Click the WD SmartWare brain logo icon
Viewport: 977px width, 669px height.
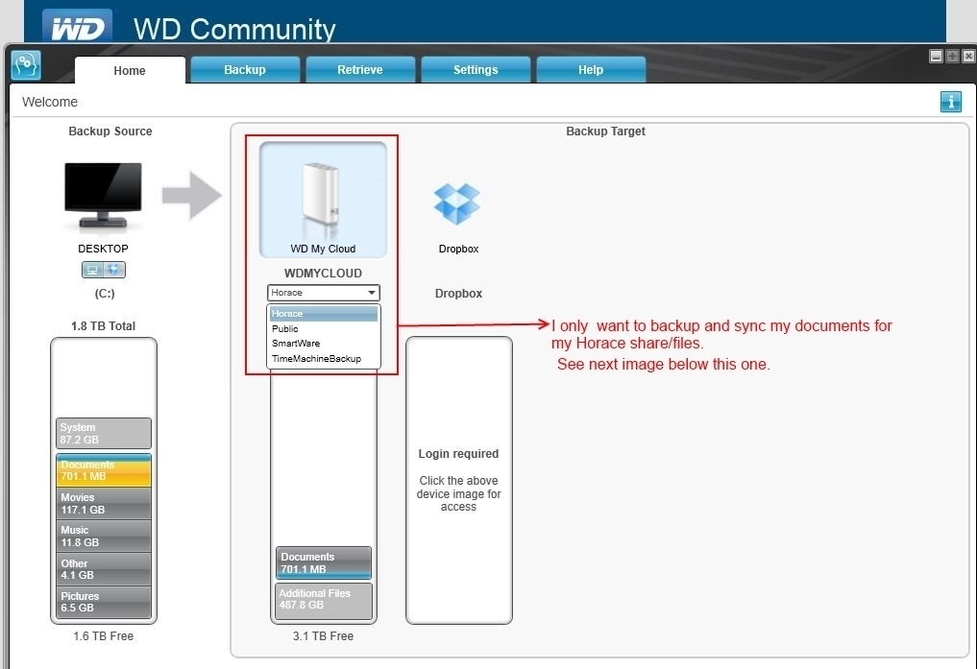coord(26,65)
